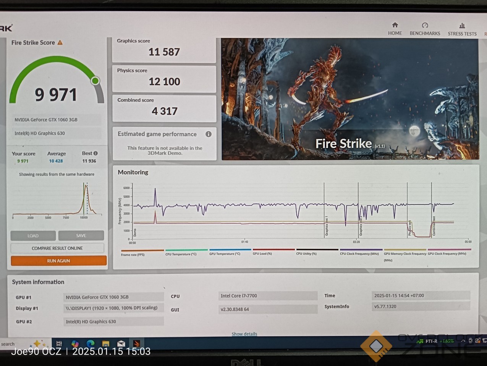This screenshot has width=487, height=366.
Task: Click the PTT-R stock widget in the tray
Action: (435, 341)
